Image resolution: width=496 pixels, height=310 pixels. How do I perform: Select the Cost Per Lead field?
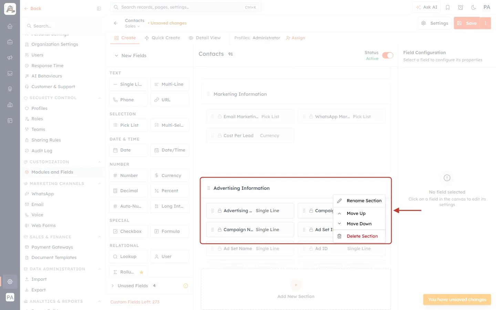coord(250,136)
